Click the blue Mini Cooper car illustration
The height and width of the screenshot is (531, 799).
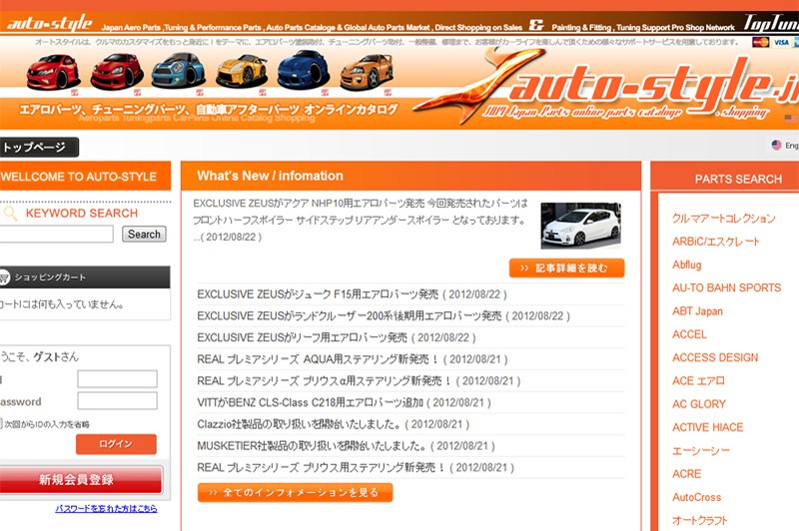tap(176, 71)
